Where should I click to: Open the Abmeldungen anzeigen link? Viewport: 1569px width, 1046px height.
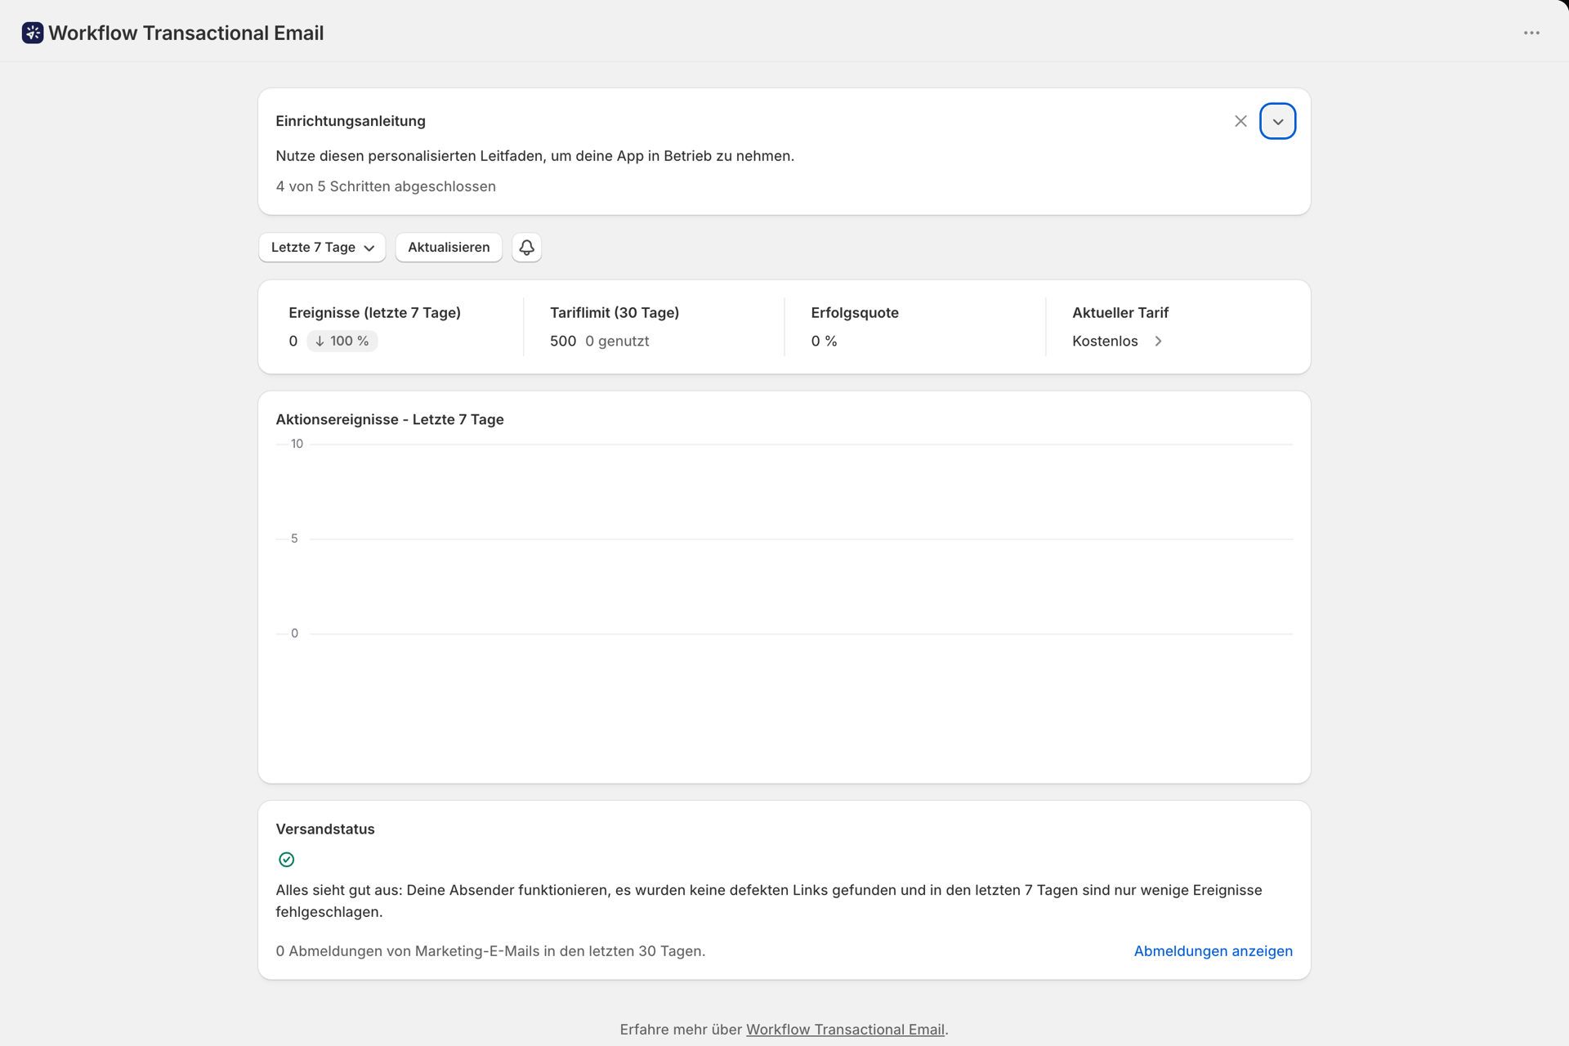coord(1213,951)
